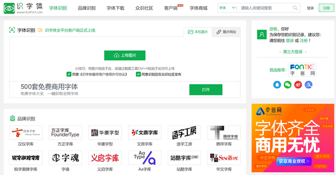Click the QQ login icon

click(x=277, y=85)
